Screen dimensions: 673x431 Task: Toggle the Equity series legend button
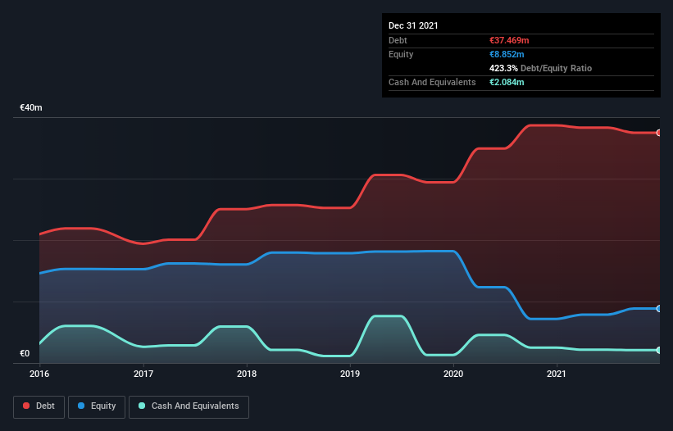pos(97,406)
